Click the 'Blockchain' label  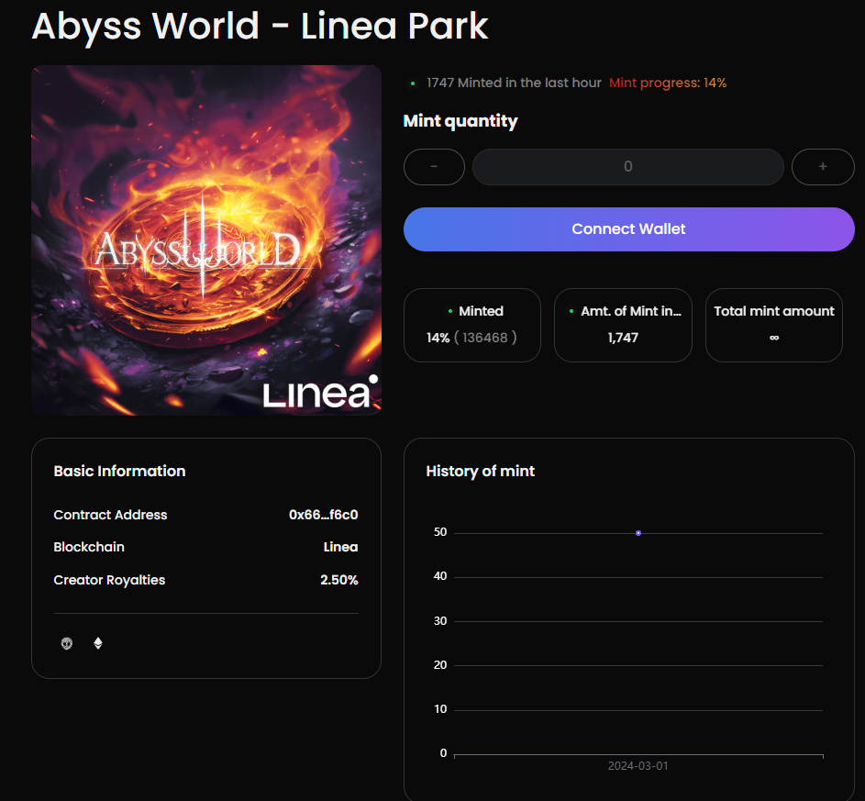(89, 547)
